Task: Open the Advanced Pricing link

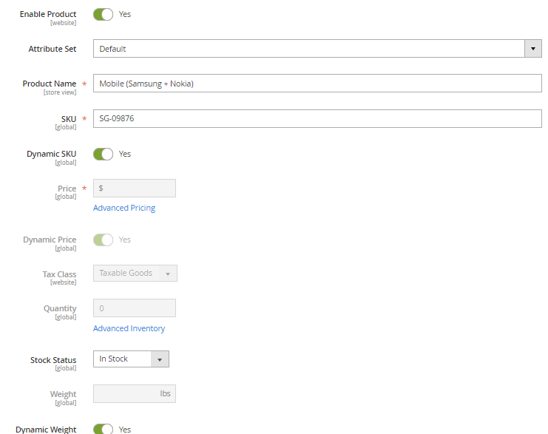Action: tap(124, 208)
